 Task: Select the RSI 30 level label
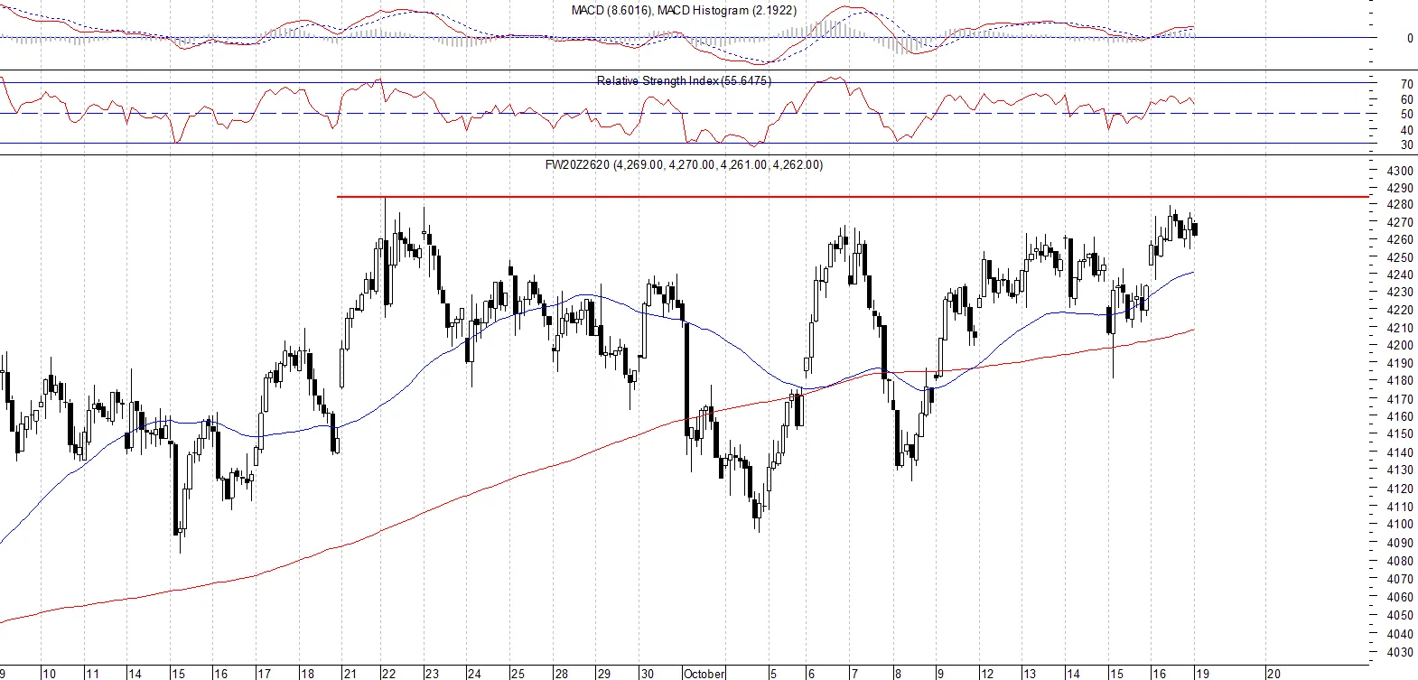[1407, 144]
